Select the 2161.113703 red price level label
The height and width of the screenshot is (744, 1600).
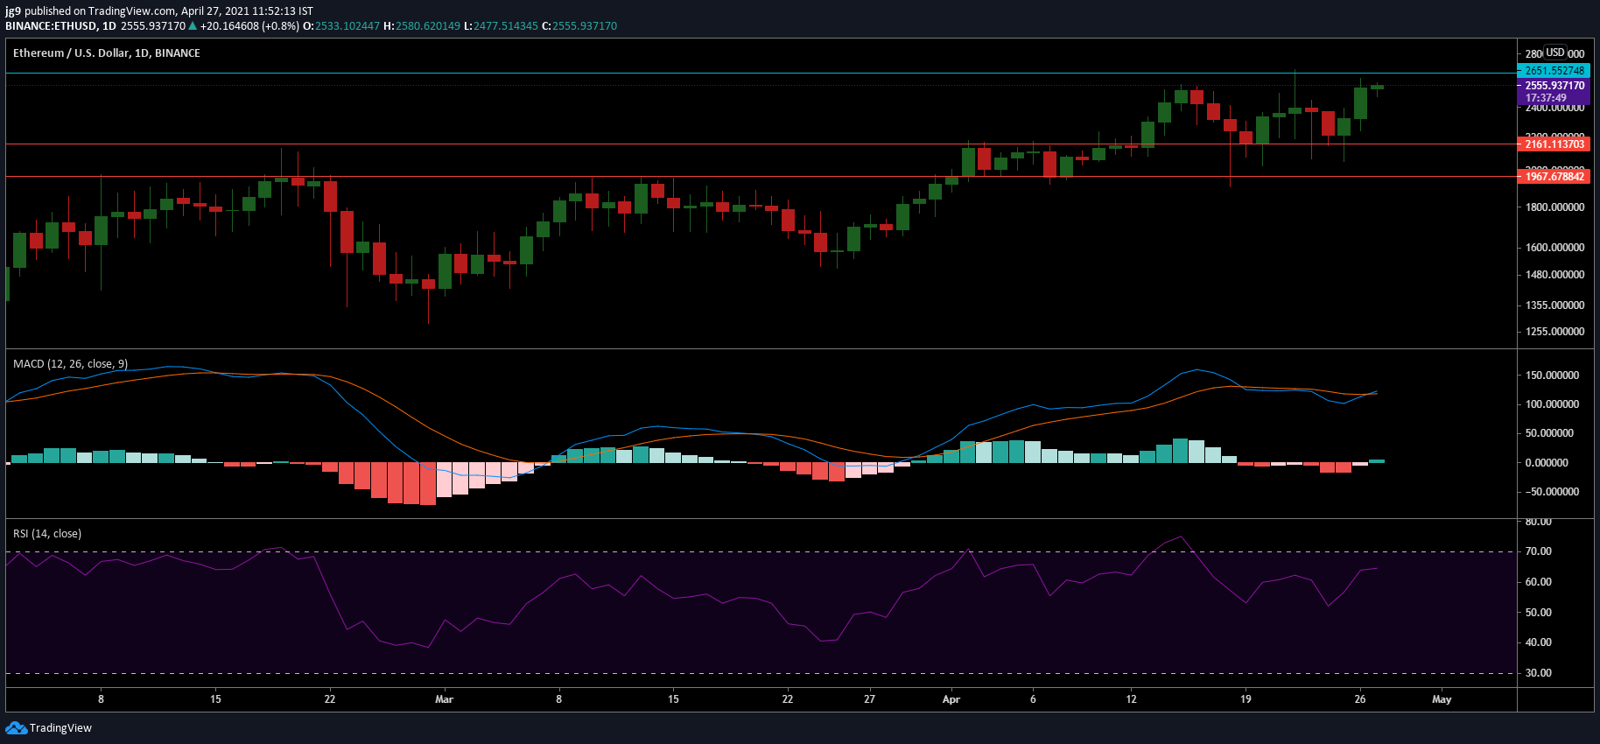[x=1554, y=144]
